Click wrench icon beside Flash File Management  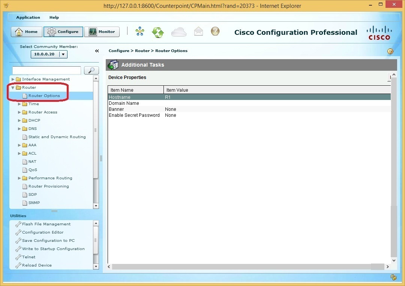click(x=18, y=224)
